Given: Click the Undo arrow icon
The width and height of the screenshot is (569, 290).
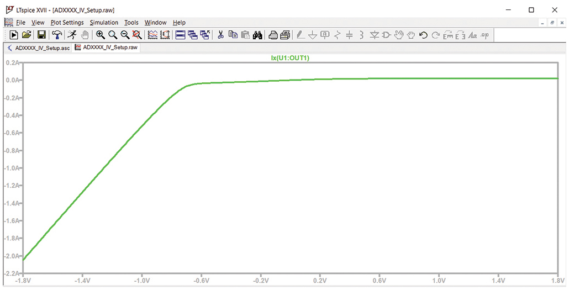Looking at the screenshot, I should pos(423,35).
